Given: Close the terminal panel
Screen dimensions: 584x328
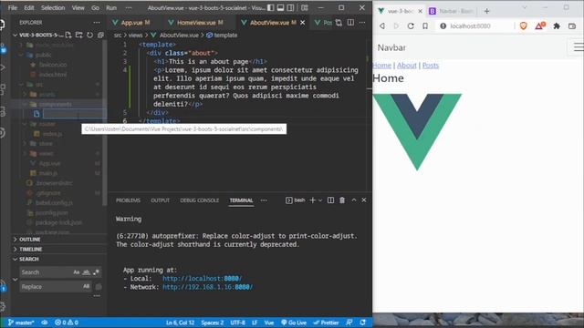Looking at the screenshot, I should (x=364, y=200).
